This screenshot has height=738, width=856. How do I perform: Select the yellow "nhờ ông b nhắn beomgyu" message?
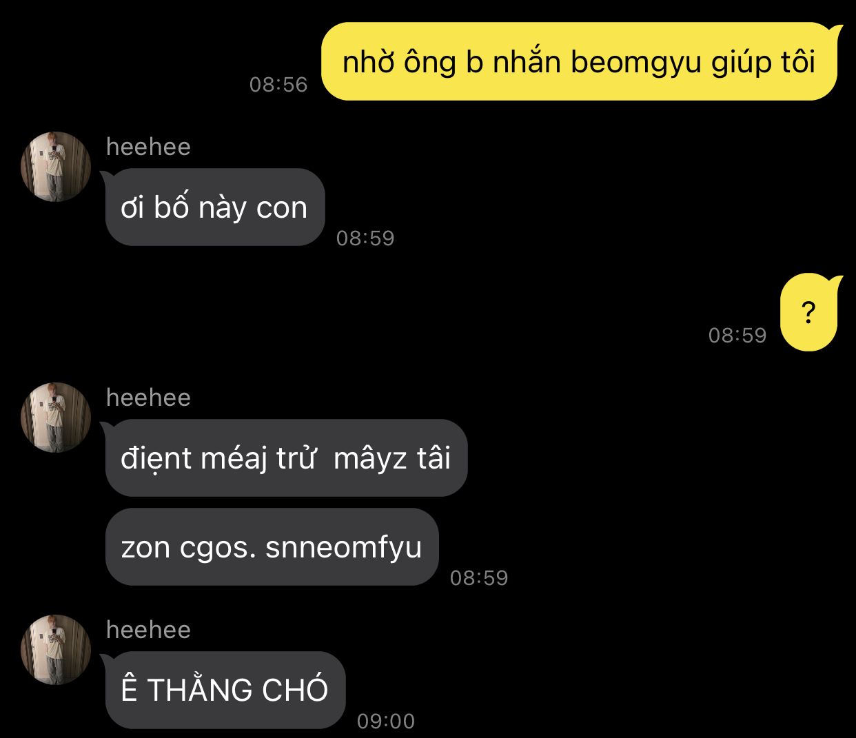coord(580,62)
